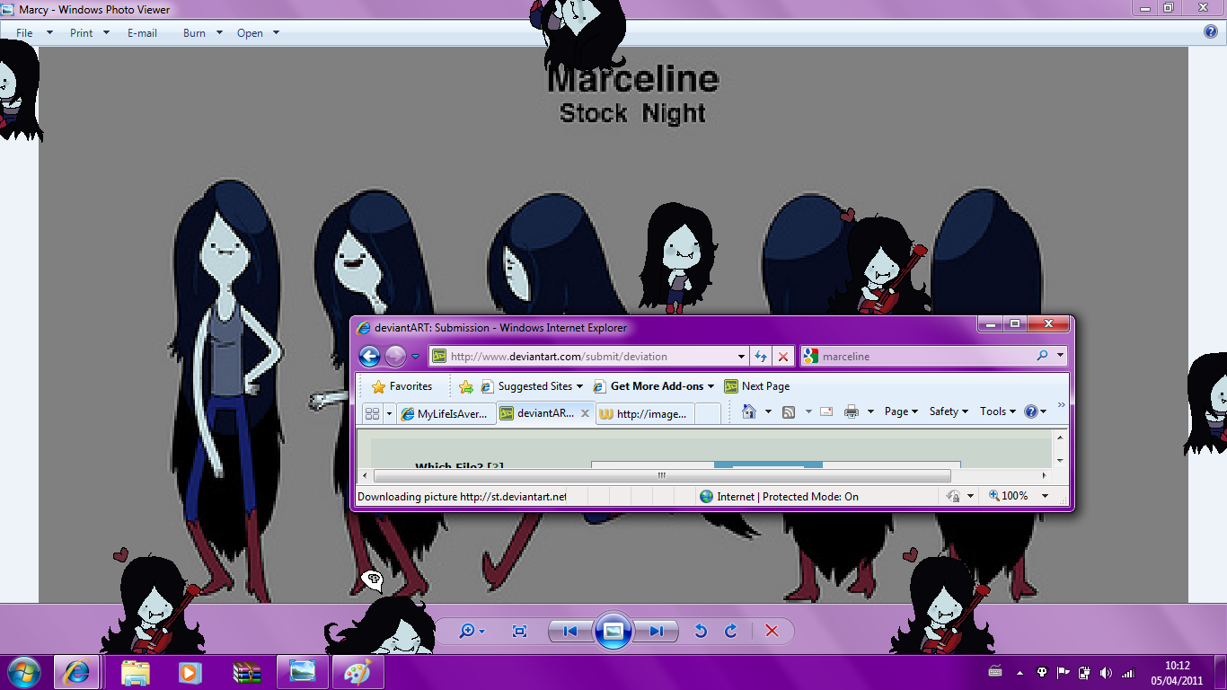
Task: Switch to the MyLifeIsAver... tab
Action: 446,414
